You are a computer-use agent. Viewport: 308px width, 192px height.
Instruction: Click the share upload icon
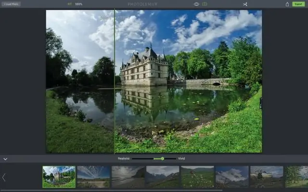(x=287, y=4)
